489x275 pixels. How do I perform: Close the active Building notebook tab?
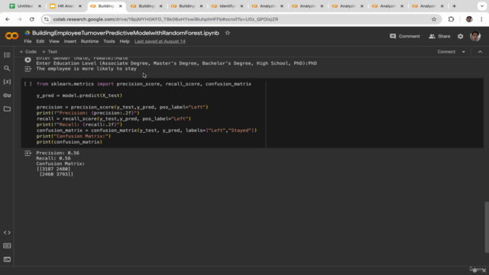pos(121,6)
